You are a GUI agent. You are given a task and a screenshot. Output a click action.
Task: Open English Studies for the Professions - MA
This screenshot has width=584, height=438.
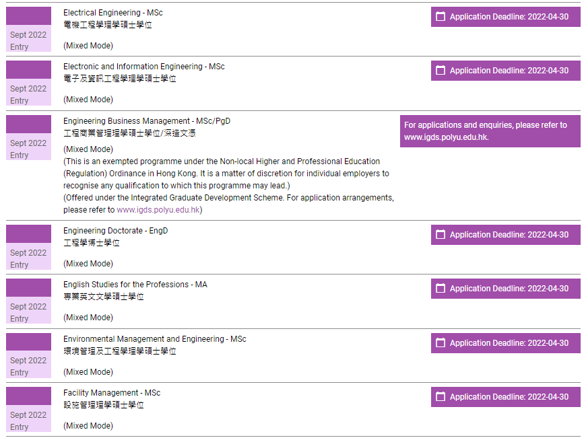pos(135,285)
